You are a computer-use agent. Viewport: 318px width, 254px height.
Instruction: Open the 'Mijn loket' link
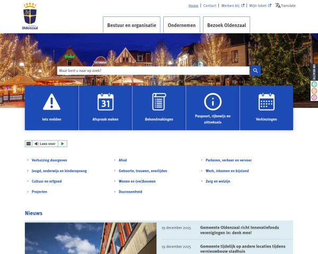point(260,6)
